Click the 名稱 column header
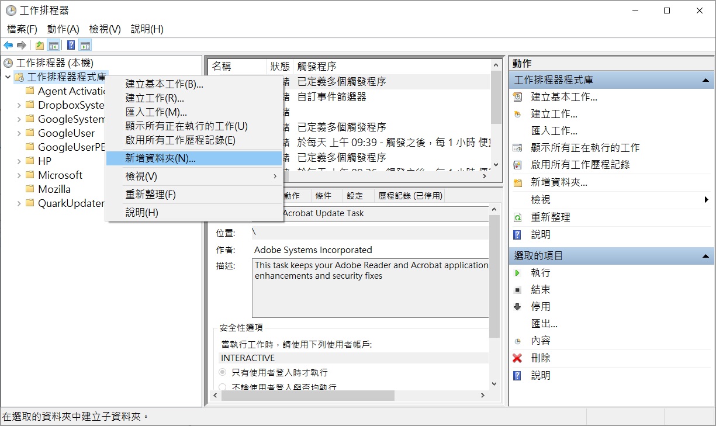This screenshot has width=716, height=426. point(237,66)
